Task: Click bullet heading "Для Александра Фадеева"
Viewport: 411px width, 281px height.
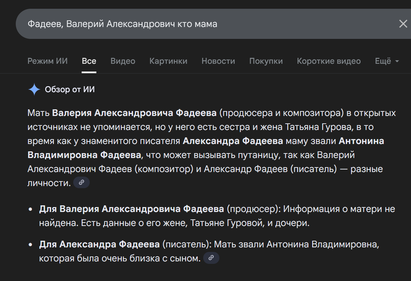Action: click(x=99, y=244)
